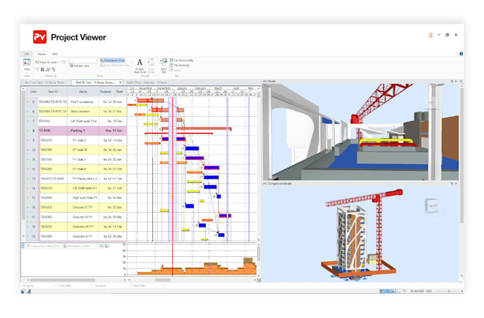Click the Save View chart icon
This screenshot has width=484, height=318.
[27, 63]
